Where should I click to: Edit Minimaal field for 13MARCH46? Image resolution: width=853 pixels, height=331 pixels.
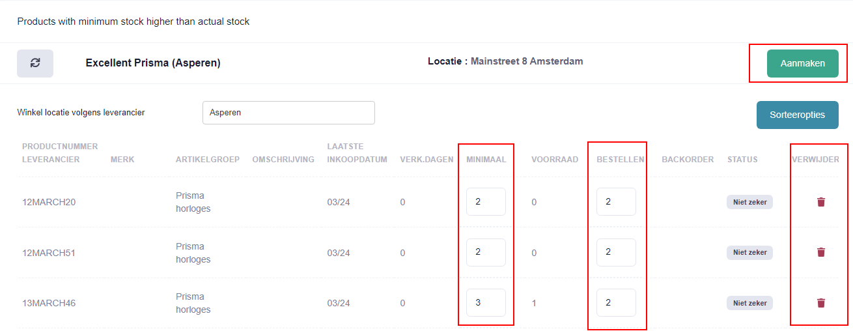pyautogui.click(x=486, y=303)
